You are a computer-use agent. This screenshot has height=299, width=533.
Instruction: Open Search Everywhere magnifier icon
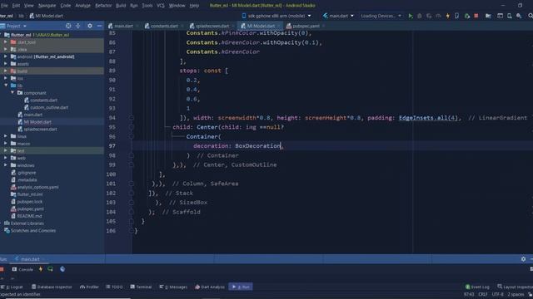[x=531, y=16]
